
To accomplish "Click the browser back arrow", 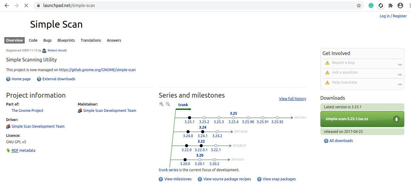I will pyautogui.click(x=7, y=5).
